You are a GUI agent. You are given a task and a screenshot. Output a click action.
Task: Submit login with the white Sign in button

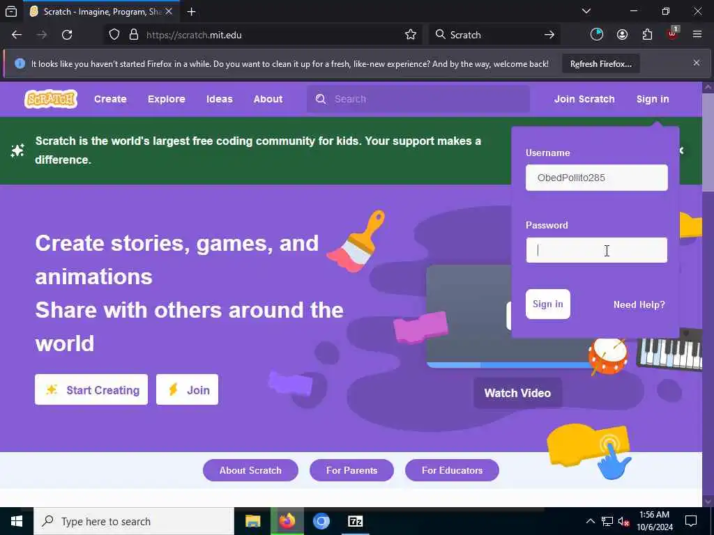[x=548, y=304]
